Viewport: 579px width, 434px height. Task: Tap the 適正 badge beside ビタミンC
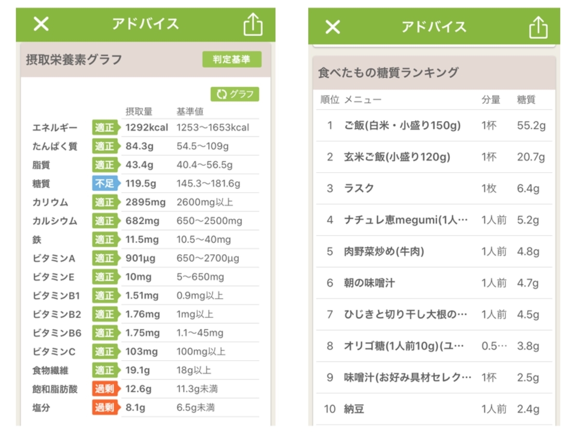point(104,352)
